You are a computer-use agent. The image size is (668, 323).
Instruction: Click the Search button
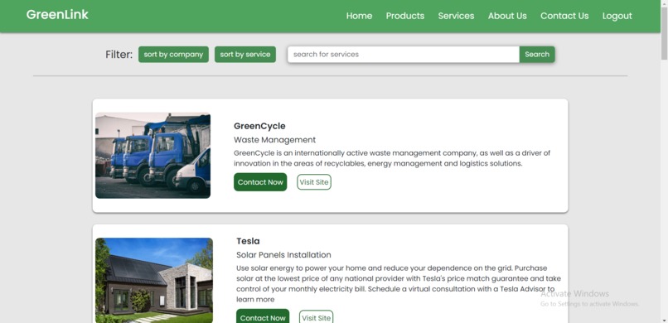point(537,55)
